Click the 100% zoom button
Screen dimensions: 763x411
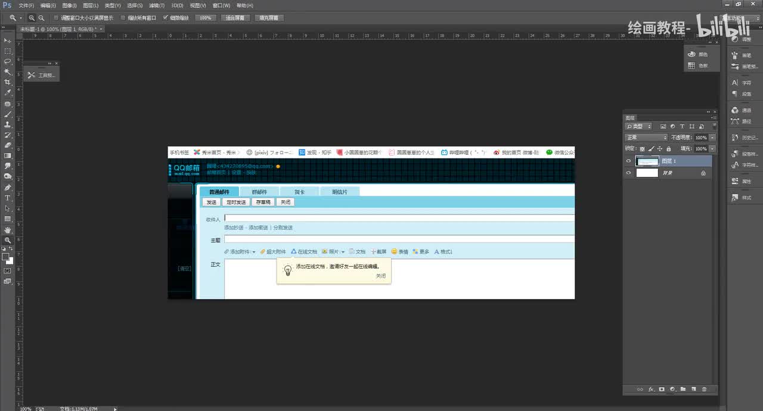[206, 18]
